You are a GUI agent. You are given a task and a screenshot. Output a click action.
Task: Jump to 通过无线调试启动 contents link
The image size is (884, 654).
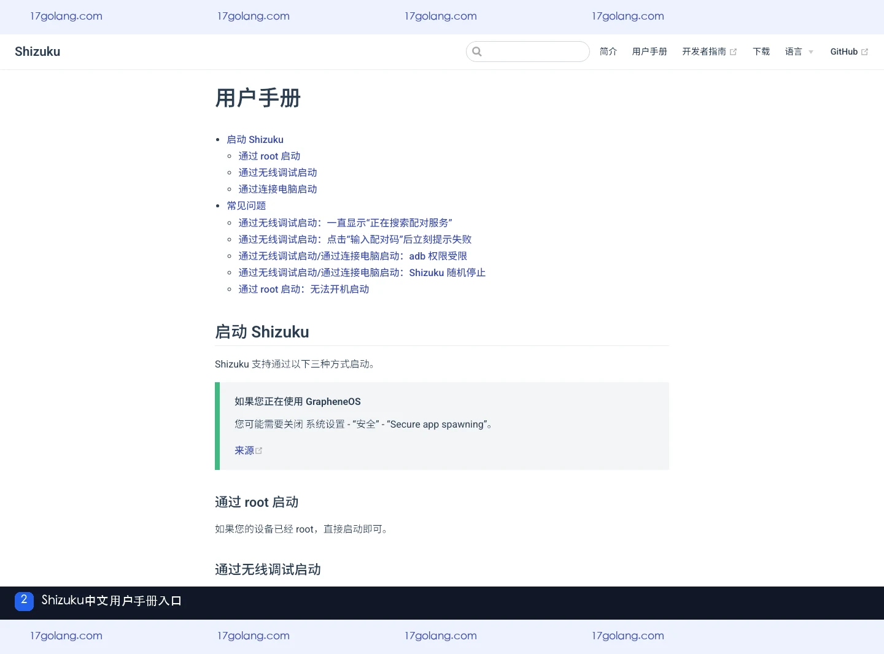[277, 172]
